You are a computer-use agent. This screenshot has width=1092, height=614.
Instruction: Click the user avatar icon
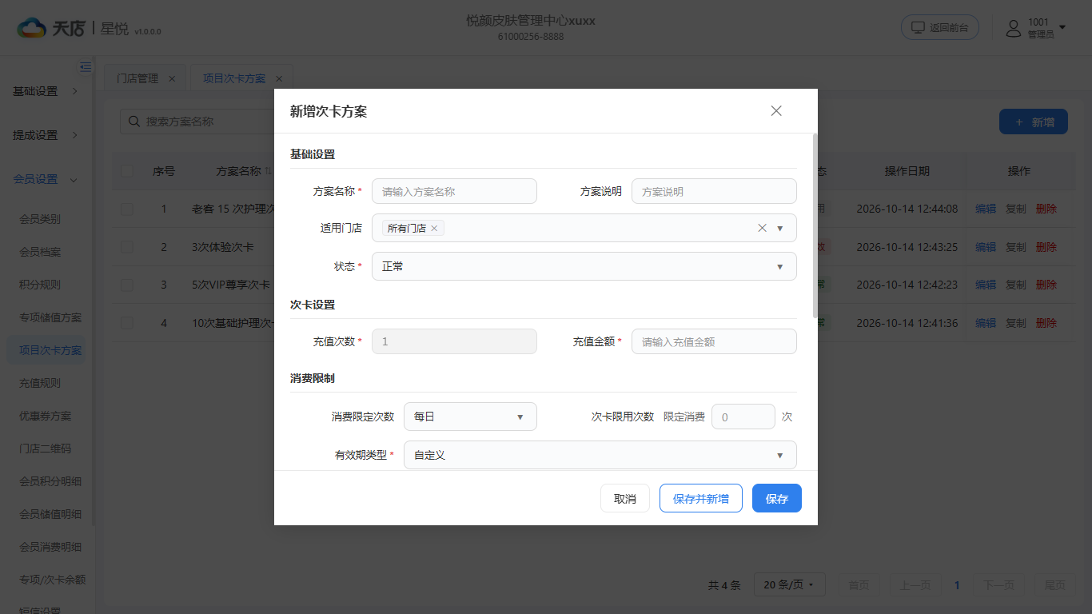click(x=1014, y=29)
